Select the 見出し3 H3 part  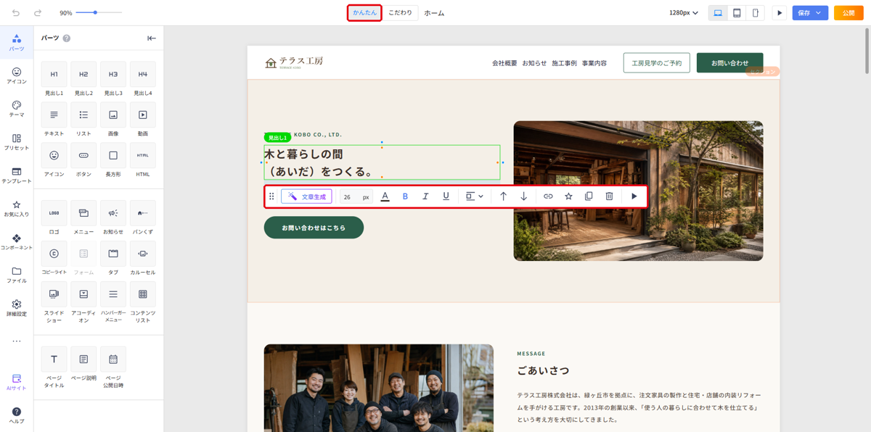click(113, 79)
